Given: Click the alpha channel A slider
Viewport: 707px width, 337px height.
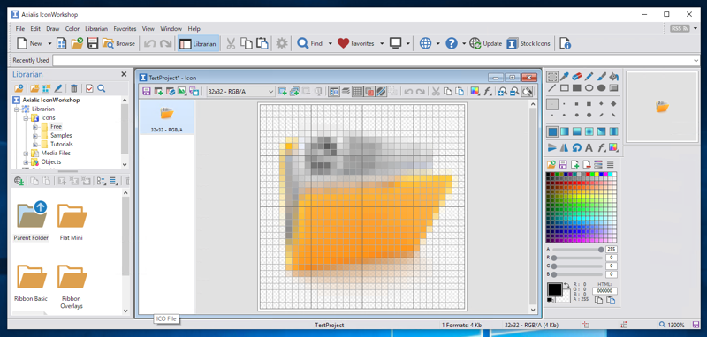Looking at the screenshot, I should 578,250.
